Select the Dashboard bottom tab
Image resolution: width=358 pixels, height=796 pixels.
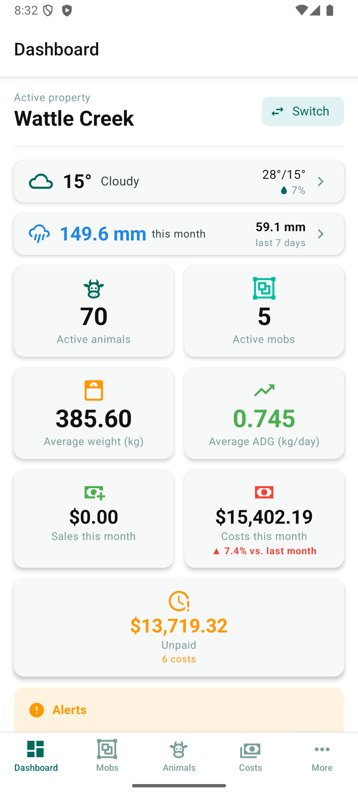(x=36, y=756)
